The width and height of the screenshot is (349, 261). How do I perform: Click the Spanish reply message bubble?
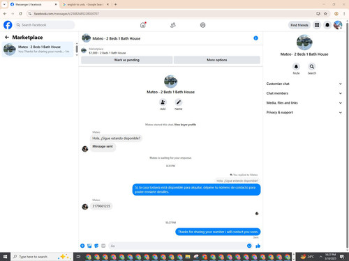point(196,189)
